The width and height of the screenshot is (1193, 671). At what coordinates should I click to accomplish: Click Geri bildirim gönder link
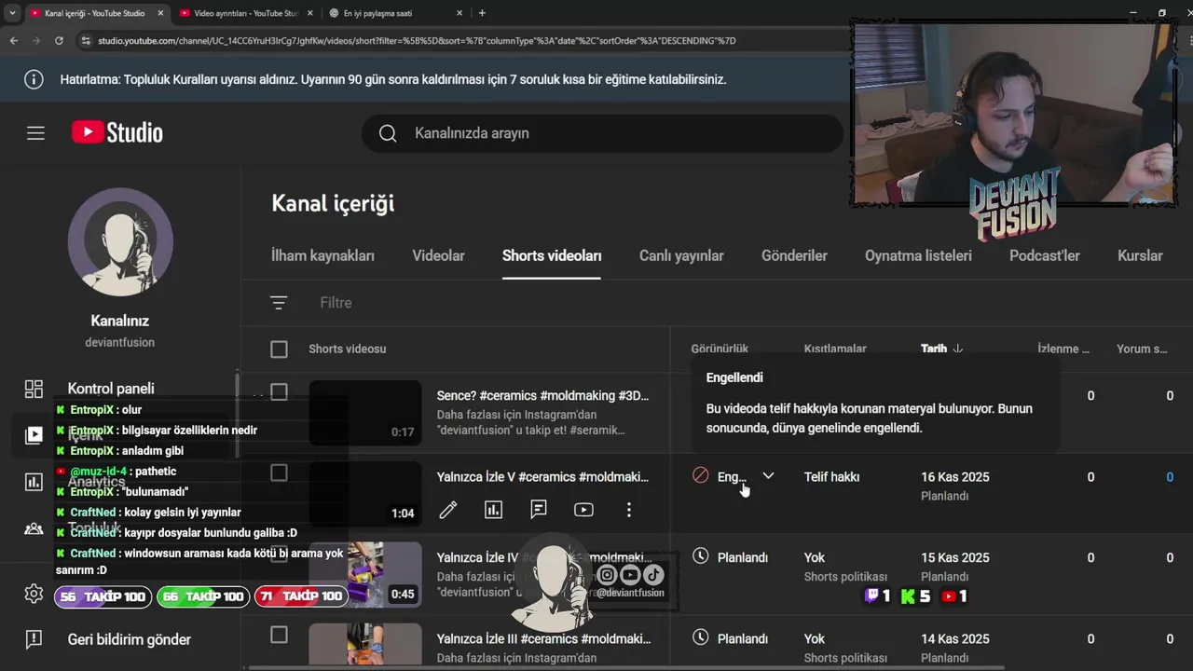pos(129,639)
